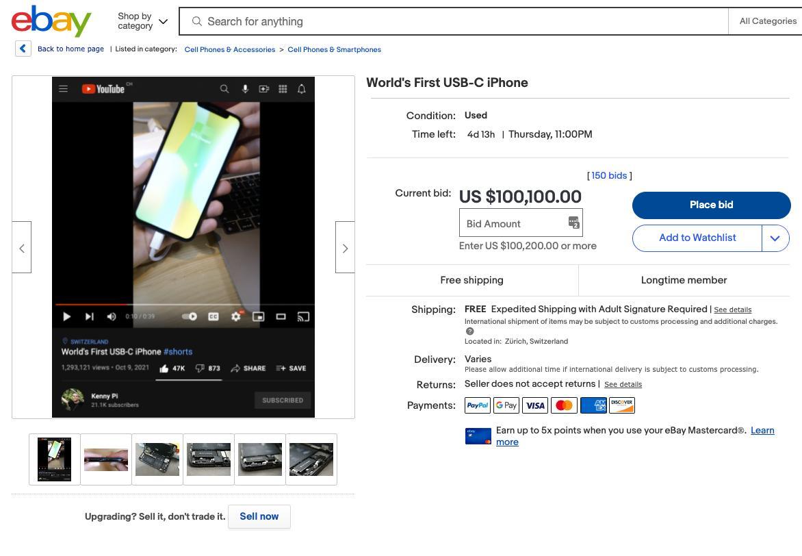The height and width of the screenshot is (556, 802).
Task: Click the back arrow icon
Action: [x=23, y=49]
